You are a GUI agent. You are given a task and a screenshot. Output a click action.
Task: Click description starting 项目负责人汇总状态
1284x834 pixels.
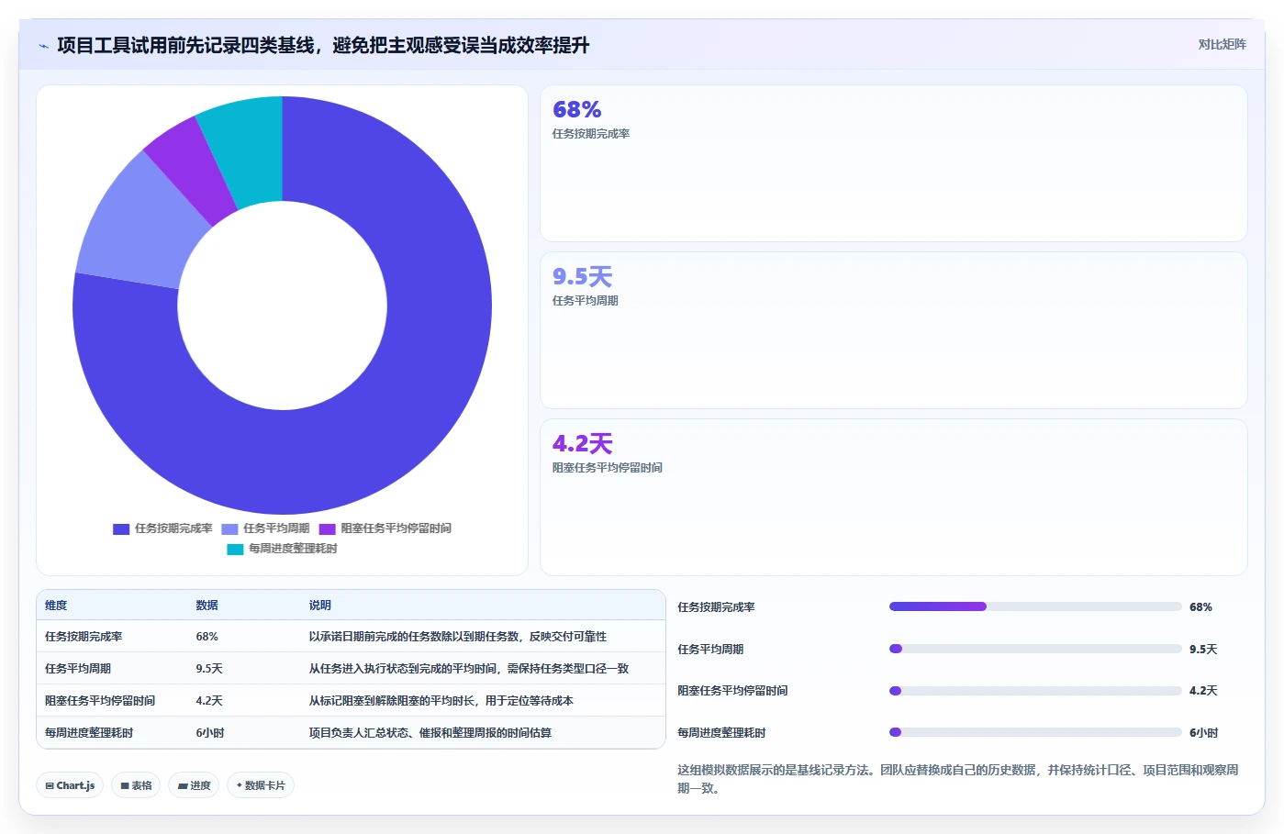coord(430,733)
